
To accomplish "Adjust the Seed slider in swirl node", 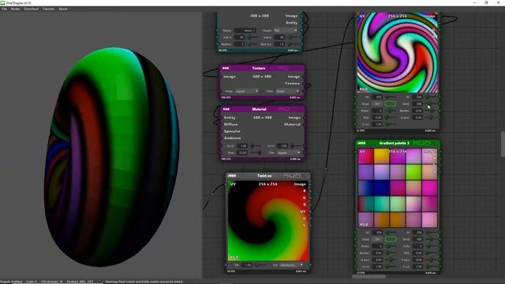I will (431, 104).
